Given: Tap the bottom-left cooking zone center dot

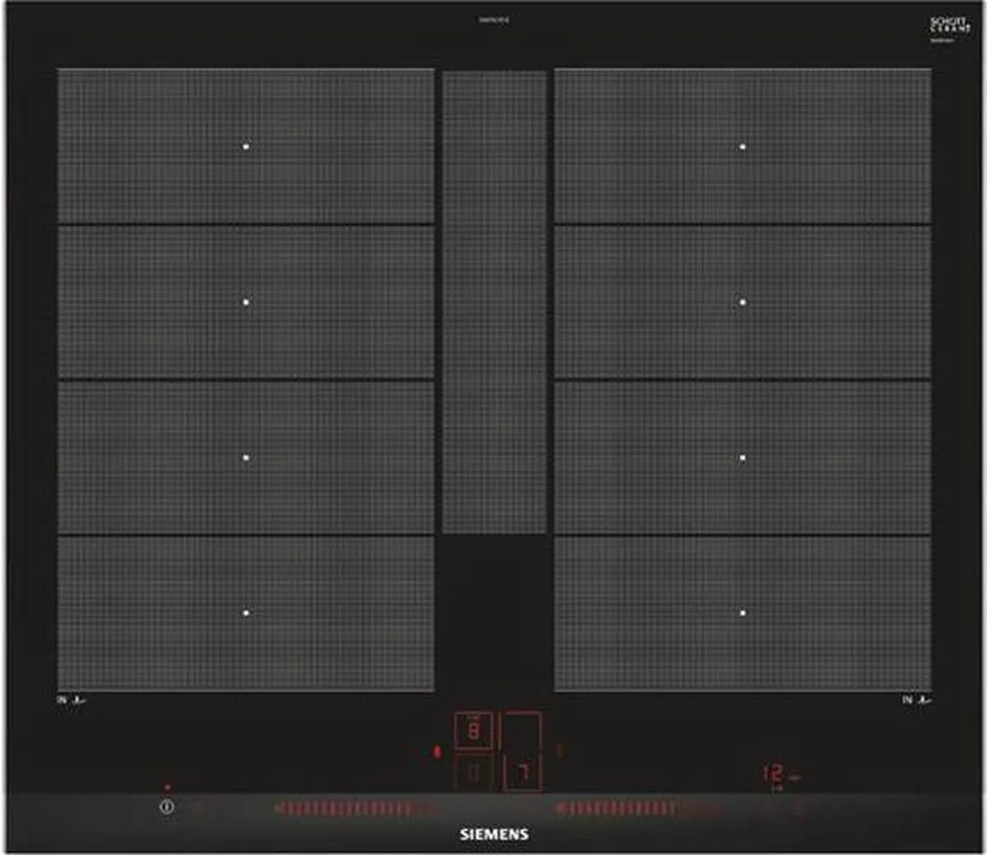Looking at the screenshot, I should 246,613.
